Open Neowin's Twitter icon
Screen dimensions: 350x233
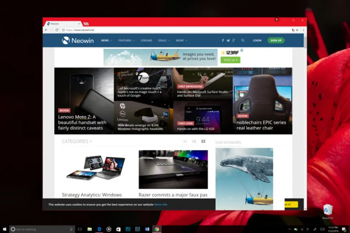coord(228,40)
